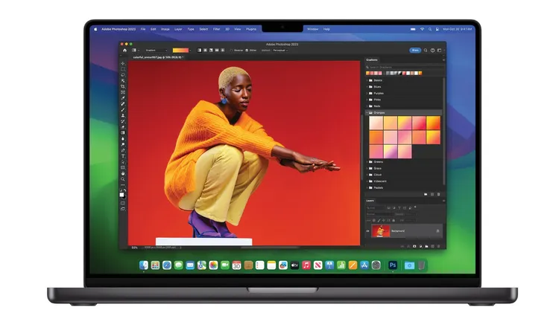Enable the Reverse checkbox
Viewport: 559px width, 313px height.
(231, 50)
